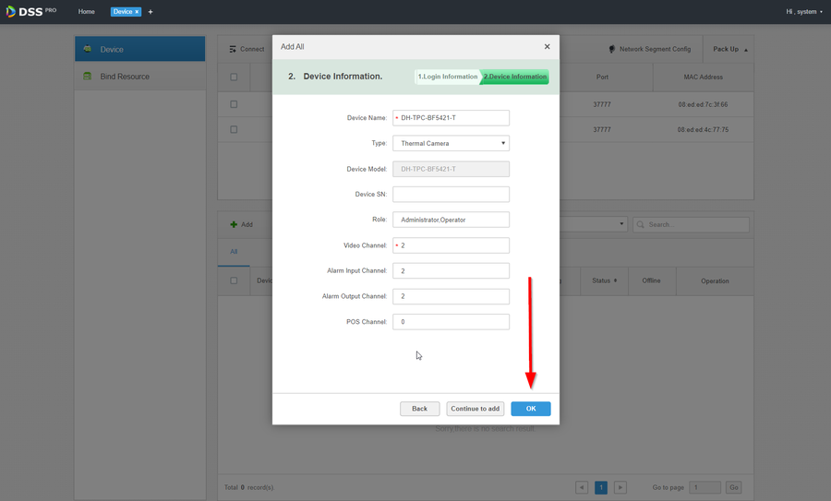
Task: Click the Alarm Output Channel field
Action: click(451, 296)
